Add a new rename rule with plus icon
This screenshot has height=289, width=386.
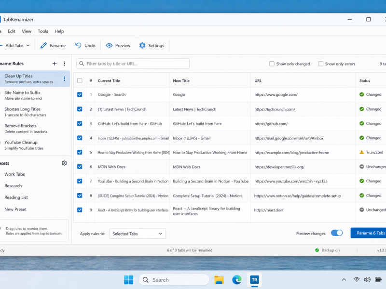coord(55,64)
